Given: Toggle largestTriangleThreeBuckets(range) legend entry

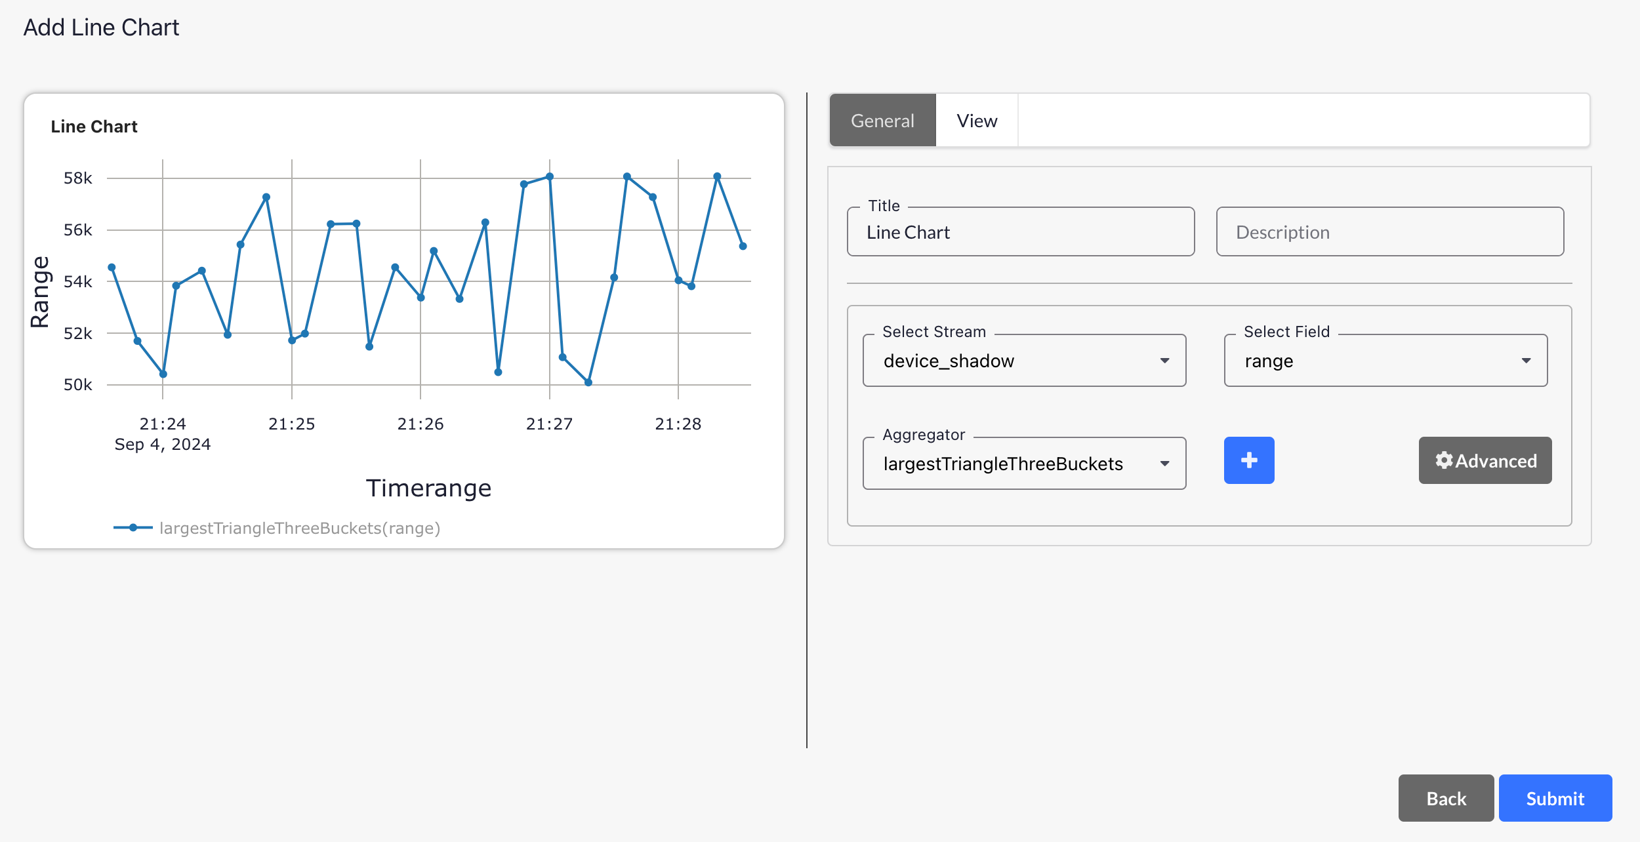Looking at the screenshot, I should (300, 528).
